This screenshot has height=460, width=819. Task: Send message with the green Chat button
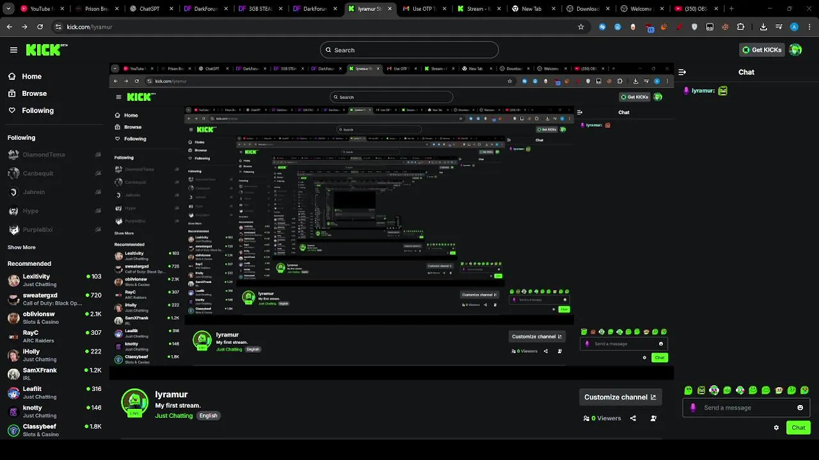[x=799, y=428]
